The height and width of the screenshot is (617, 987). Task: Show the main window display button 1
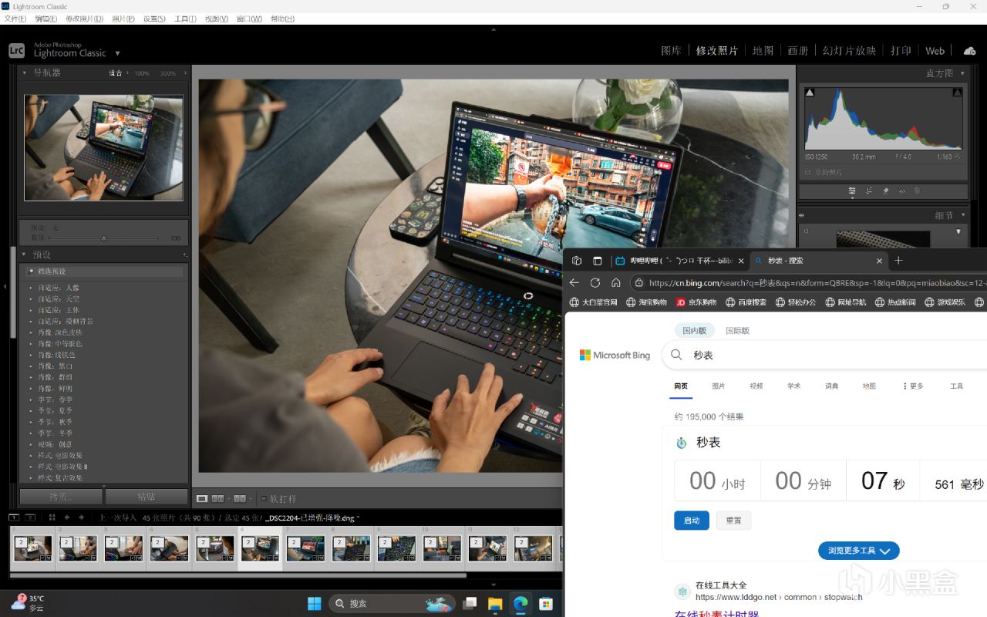[x=15, y=518]
